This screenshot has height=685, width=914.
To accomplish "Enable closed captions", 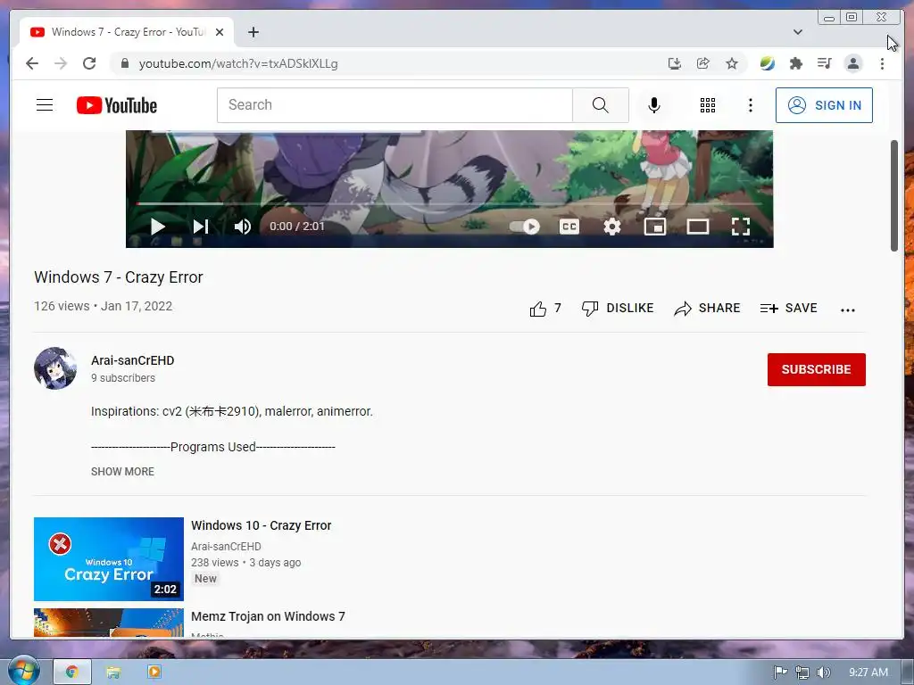I will point(569,227).
